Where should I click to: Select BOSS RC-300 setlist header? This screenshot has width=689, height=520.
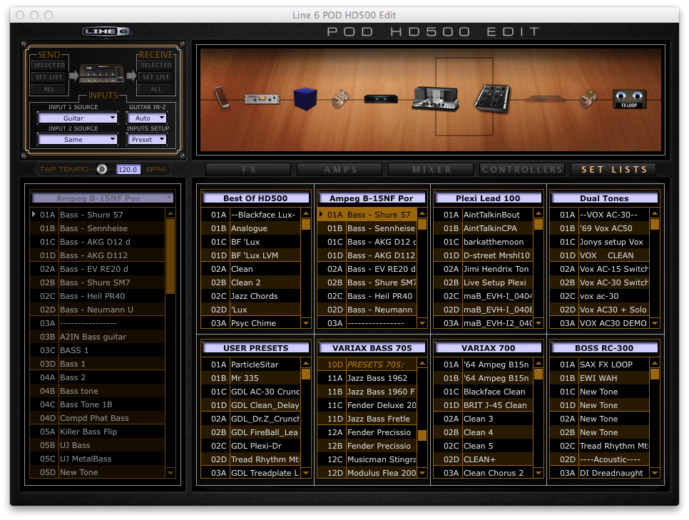coord(604,348)
